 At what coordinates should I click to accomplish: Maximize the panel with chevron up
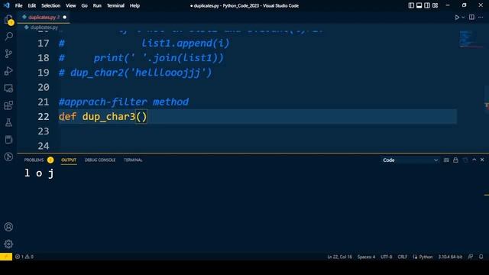point(474,160)
